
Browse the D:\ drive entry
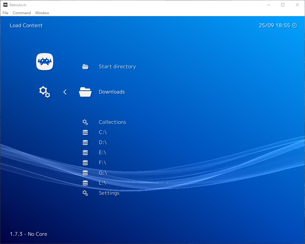click(102, 143)
